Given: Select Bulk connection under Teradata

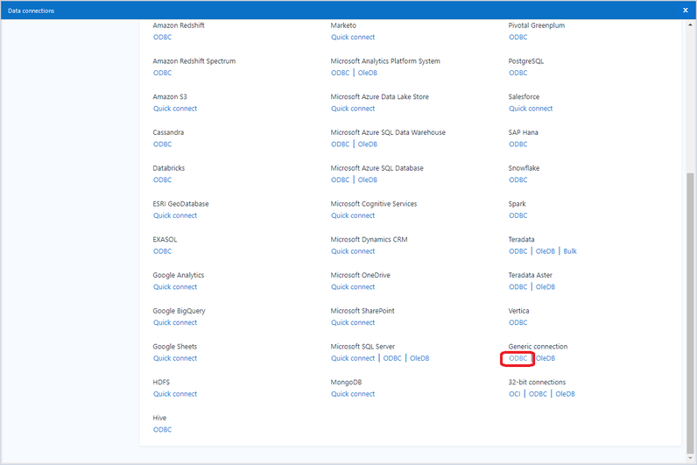Looking at the screenshot, I should point(570,251).
